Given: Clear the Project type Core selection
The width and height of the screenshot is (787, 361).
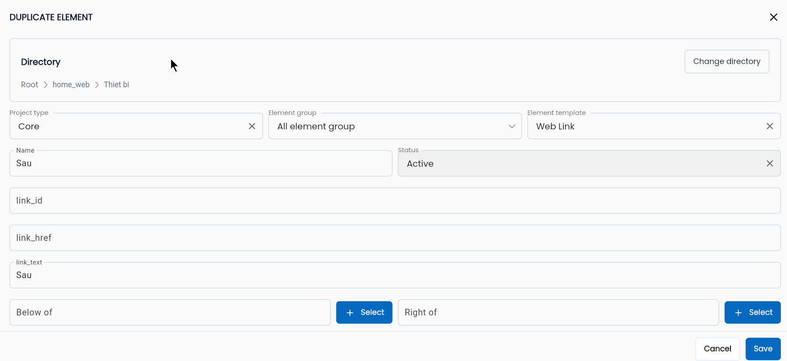Looking at the screenshot, I should click(x=252, y=126).
